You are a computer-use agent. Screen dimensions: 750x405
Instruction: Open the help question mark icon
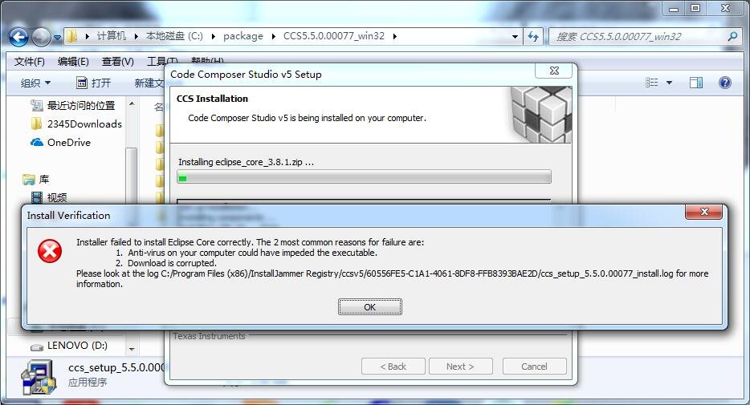pos(724,83)
